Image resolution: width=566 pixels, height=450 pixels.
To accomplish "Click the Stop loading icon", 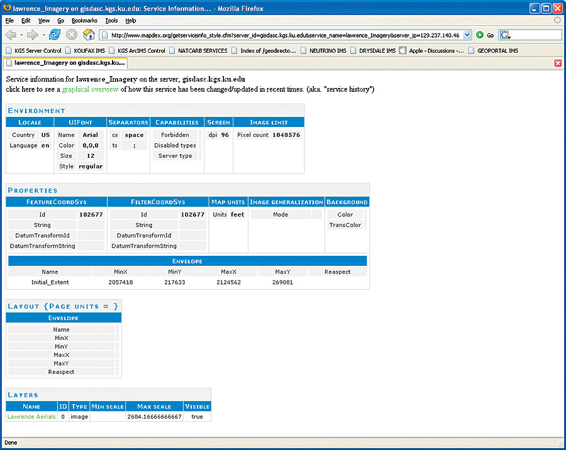I will tap(72, 35).
